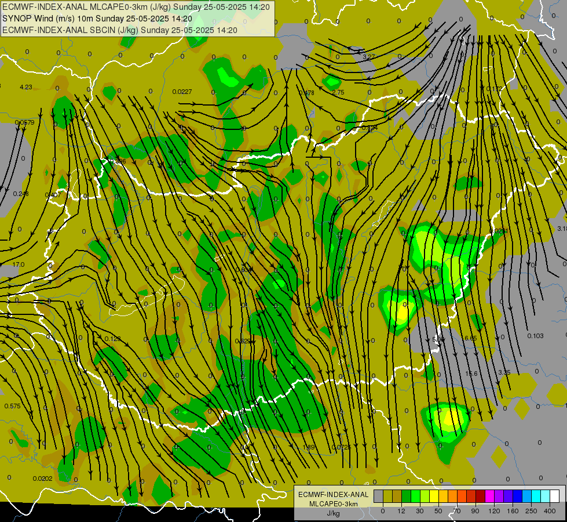Click the 15.6 value on the map
This screenshot has width=567, height=522.
(x=471, y=374)
